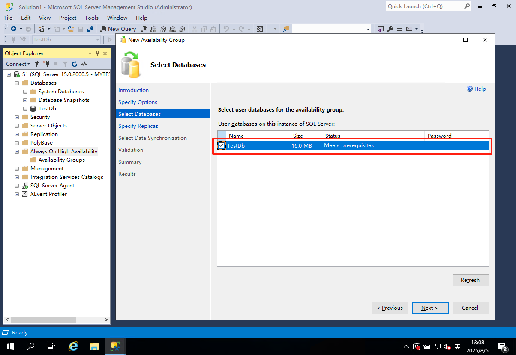Screen dimensions: 516x355
Task: Open the File menu
Action: coord(8,18)
